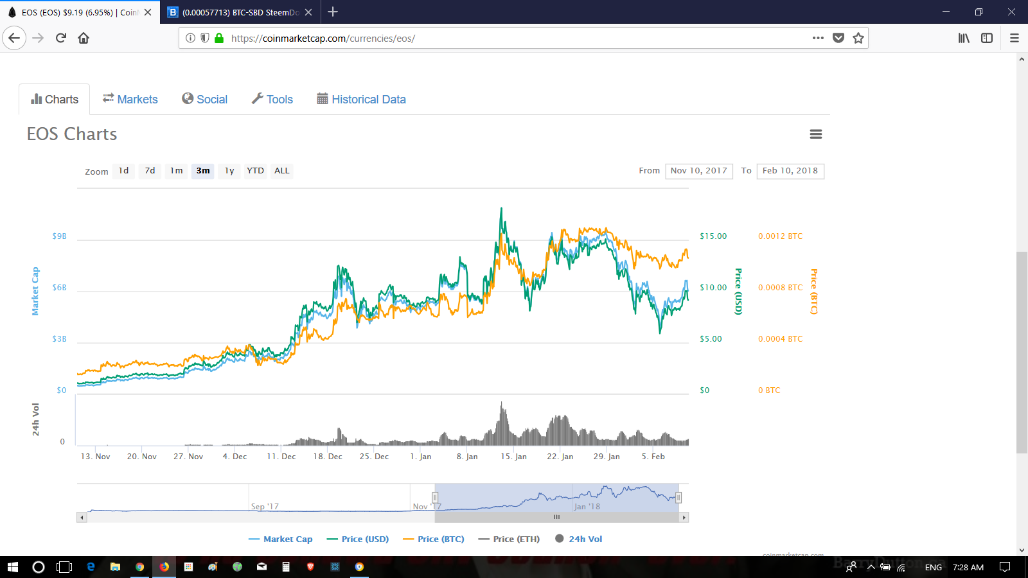The image size is (1028, 578).
Task: Go to Firefox home page icon
Action: pyautogui.click(x=84, y=38)
